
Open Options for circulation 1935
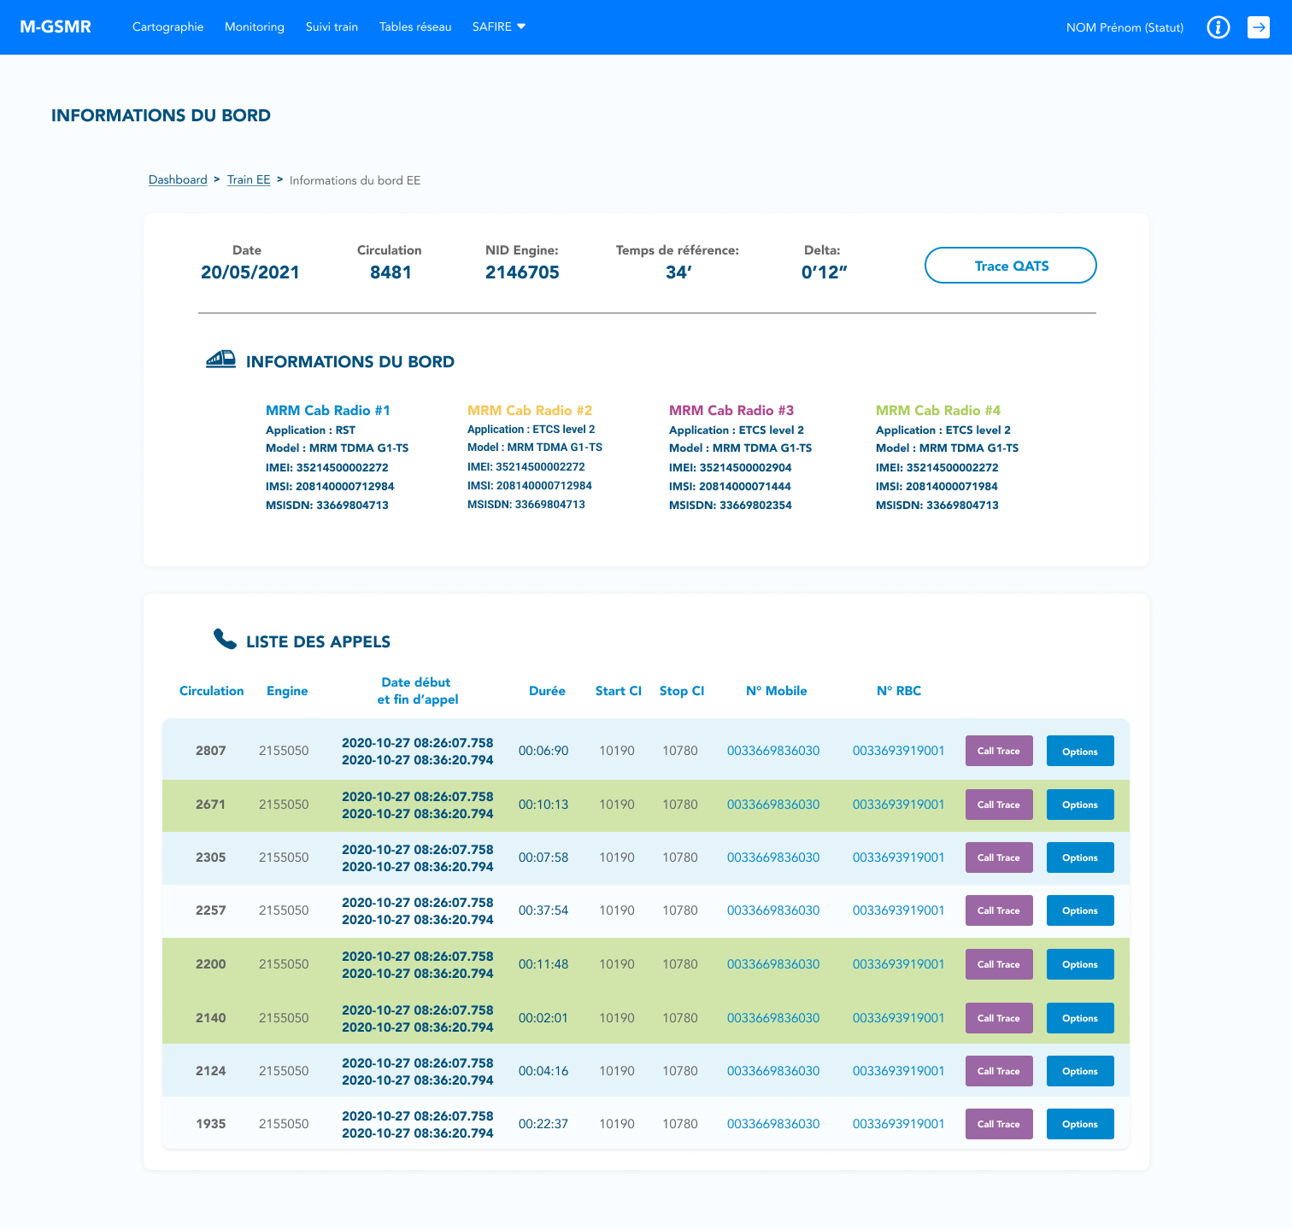[x=1079, y=1124]
